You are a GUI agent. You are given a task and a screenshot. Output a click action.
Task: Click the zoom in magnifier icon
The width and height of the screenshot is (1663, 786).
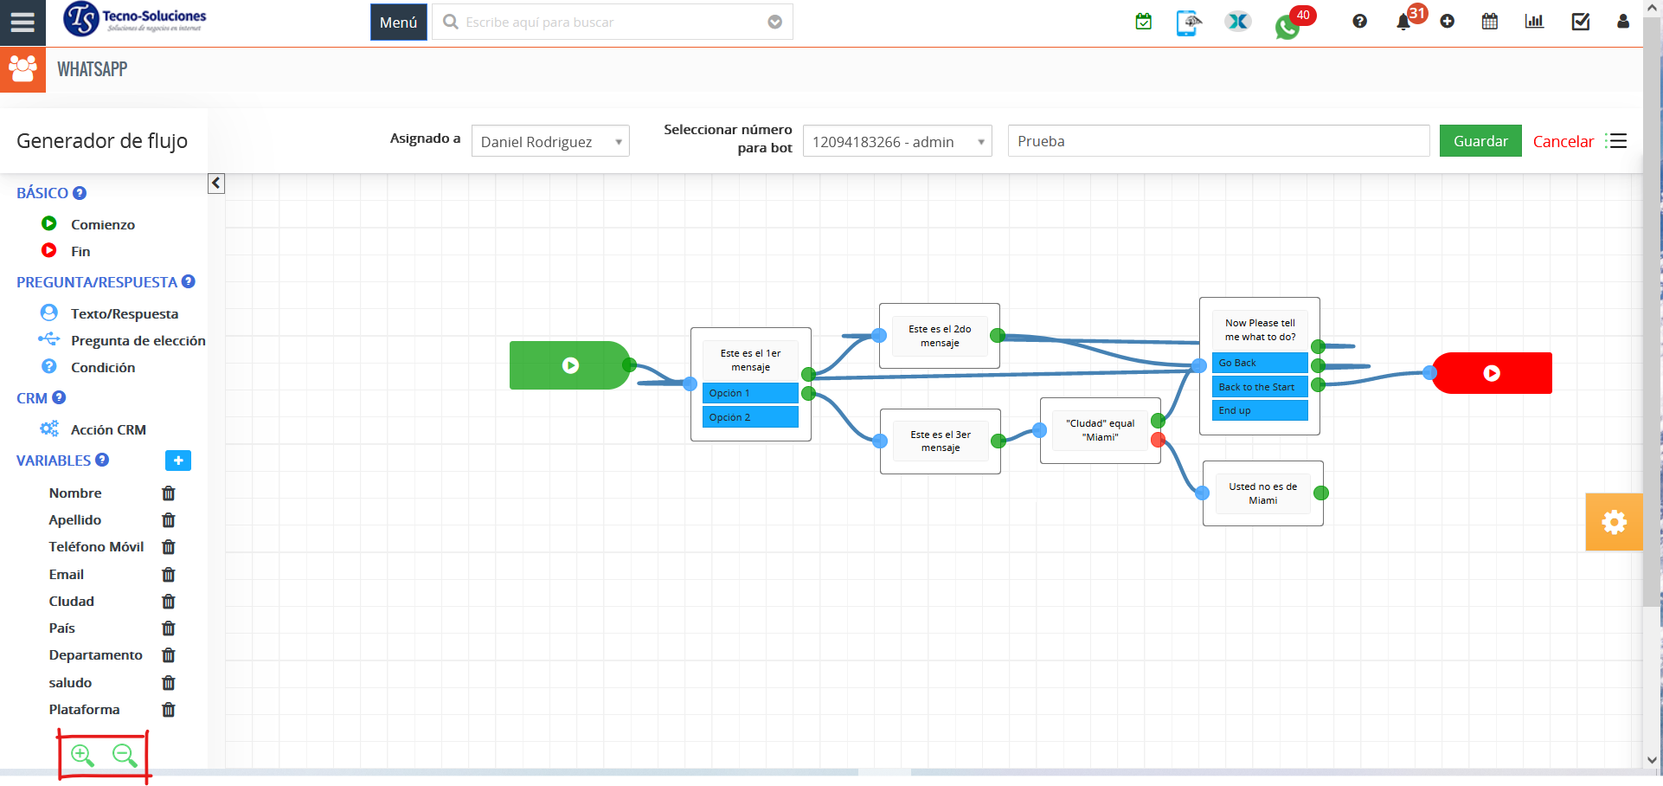click(x=82, y=756)
